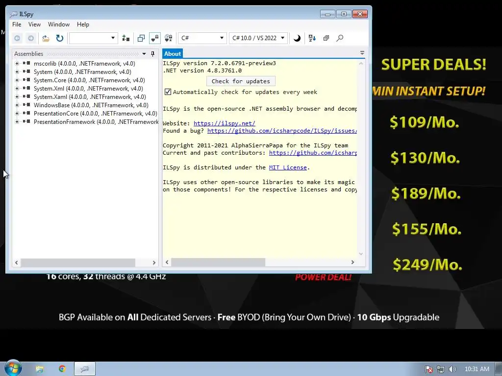Open the MIT License link

point(288,167)
